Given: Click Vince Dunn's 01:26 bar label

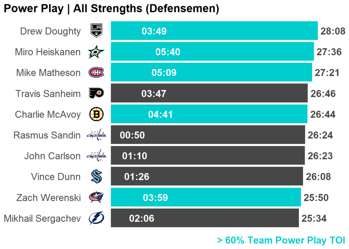Looking at the screenshot, I should pos(137,177).
